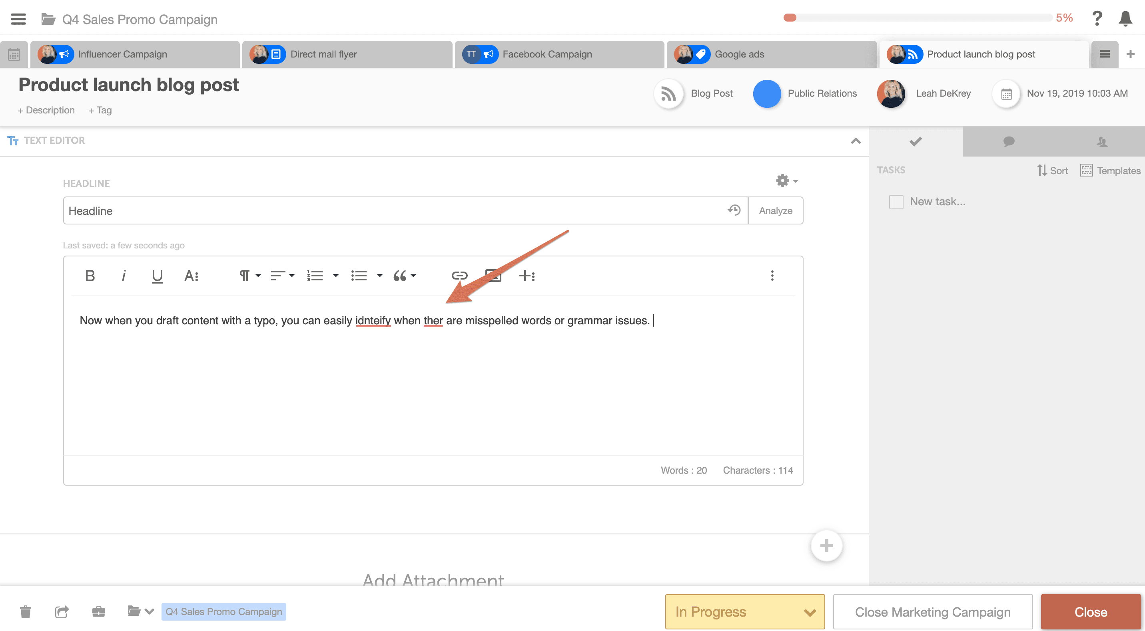The width and height of the screenshot is (1145, 631).
Task: Open the comments panel tab
Action: coord(1009,141)
